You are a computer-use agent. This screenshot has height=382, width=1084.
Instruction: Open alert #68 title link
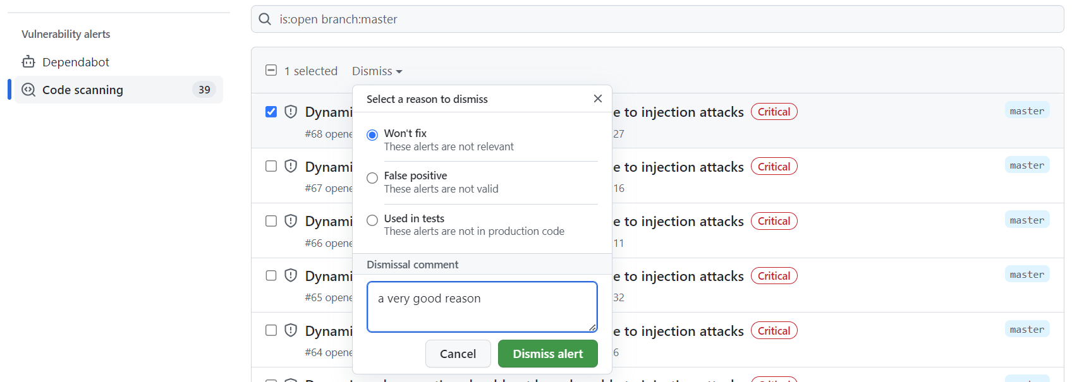click(x=679, y=112)
